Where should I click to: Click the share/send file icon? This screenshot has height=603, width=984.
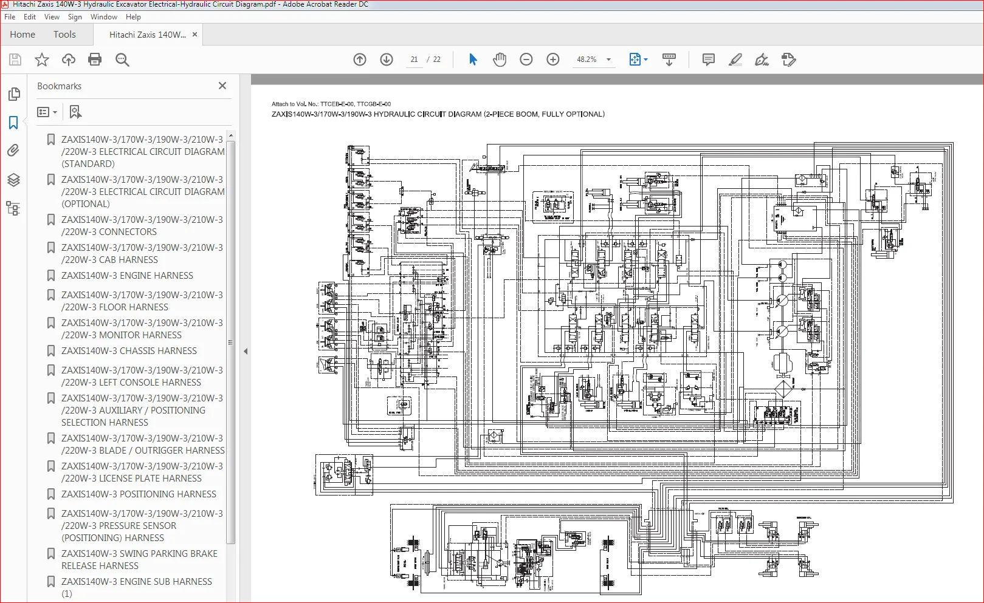click(x=789, y=60)
